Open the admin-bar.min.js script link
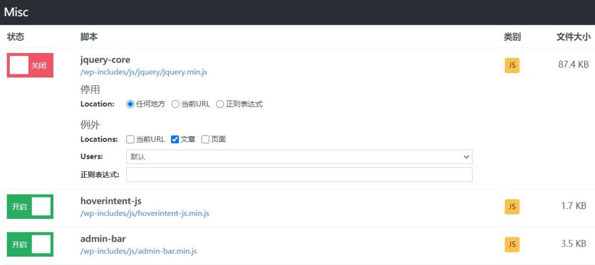This screenshot has width=595, height=265. pyautogui.click(x=139, y=251)
